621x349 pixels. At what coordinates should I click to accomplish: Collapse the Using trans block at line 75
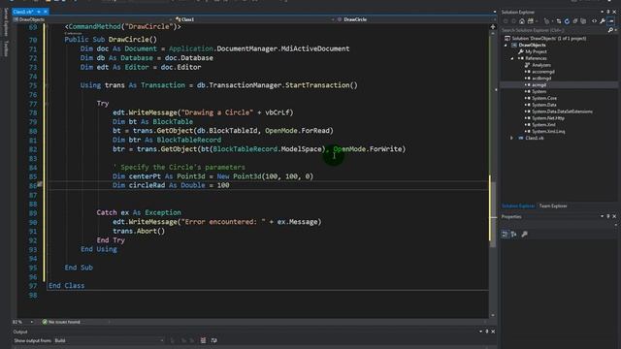[x=47, y=85]
